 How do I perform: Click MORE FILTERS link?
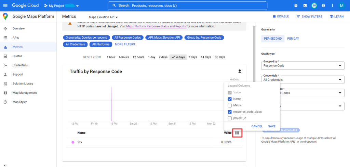coord(125,44)
